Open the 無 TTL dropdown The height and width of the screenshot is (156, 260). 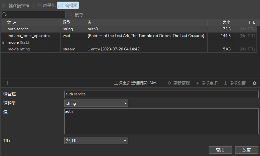[x=96, y=141]
